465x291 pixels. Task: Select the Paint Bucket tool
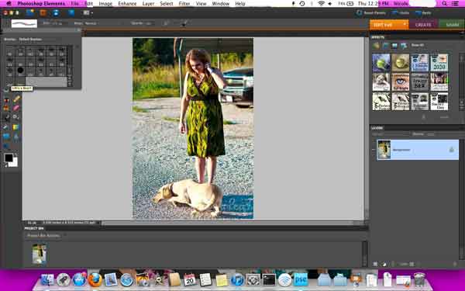[6, 127]
